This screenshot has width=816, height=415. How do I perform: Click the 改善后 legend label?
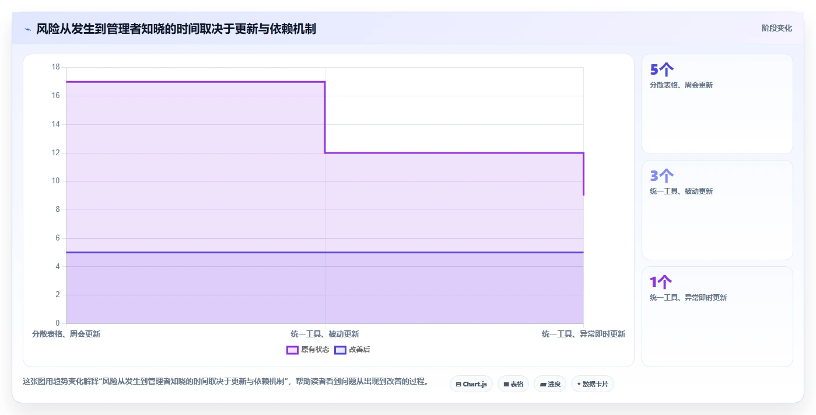pyautogui.click(x=359, y=350)
